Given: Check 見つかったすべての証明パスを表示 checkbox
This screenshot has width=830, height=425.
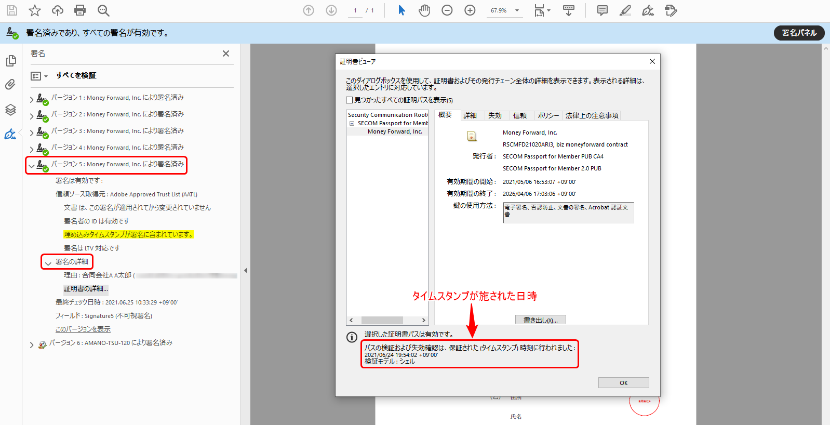Looking at the screenshot, I should click(349, 100).
